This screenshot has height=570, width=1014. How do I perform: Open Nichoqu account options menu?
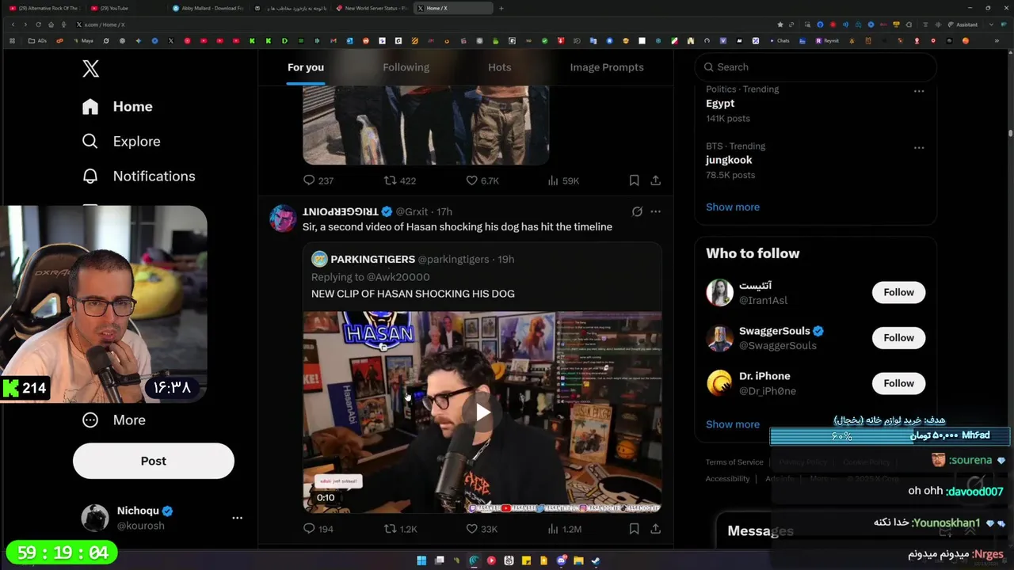(x=237, y=518)
